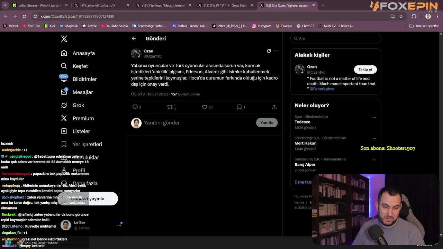Click the Ara search box
The width and height of the screenshot is (443, 249).
336,38
